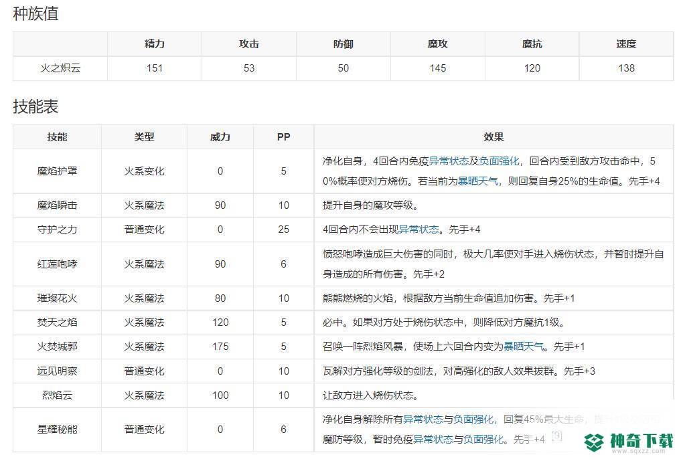Click the 璀璨花火 effect beginning 熊熊燃烧的火焰

coord(449,298)
